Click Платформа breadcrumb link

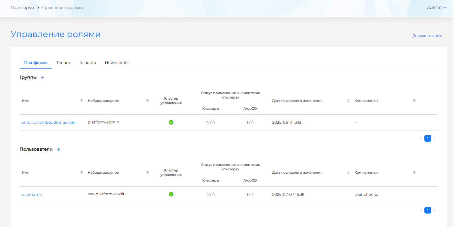coord(22,8)
